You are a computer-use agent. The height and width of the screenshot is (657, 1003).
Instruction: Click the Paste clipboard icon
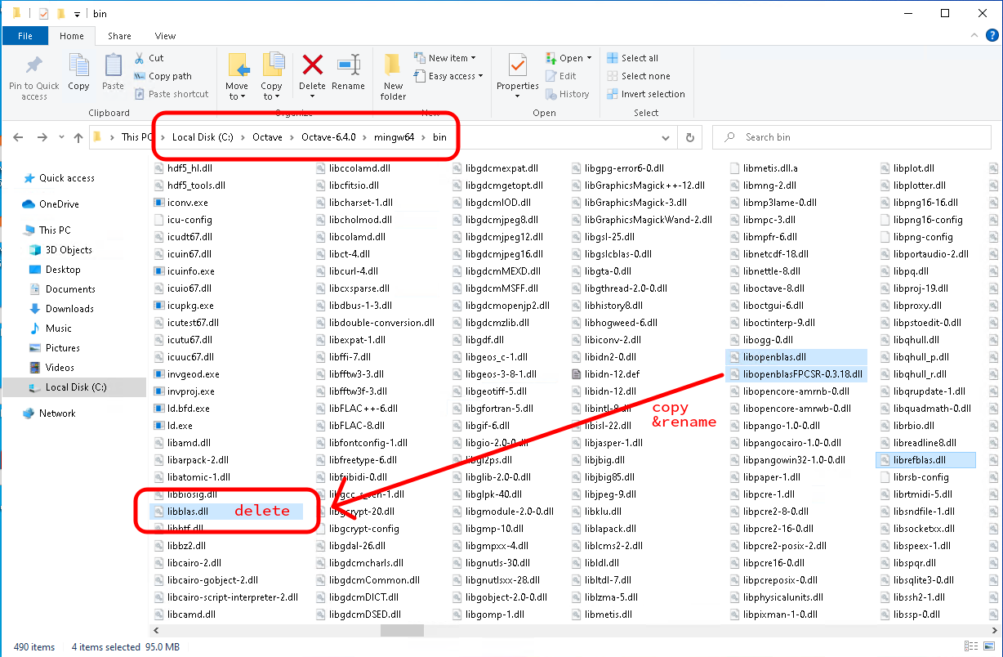113,65
